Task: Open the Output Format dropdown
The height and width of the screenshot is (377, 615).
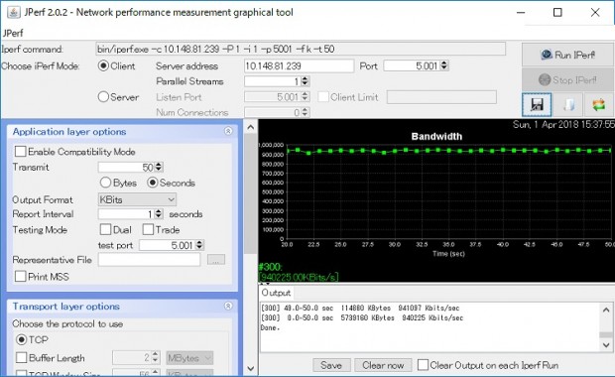Action: (137, 199)
